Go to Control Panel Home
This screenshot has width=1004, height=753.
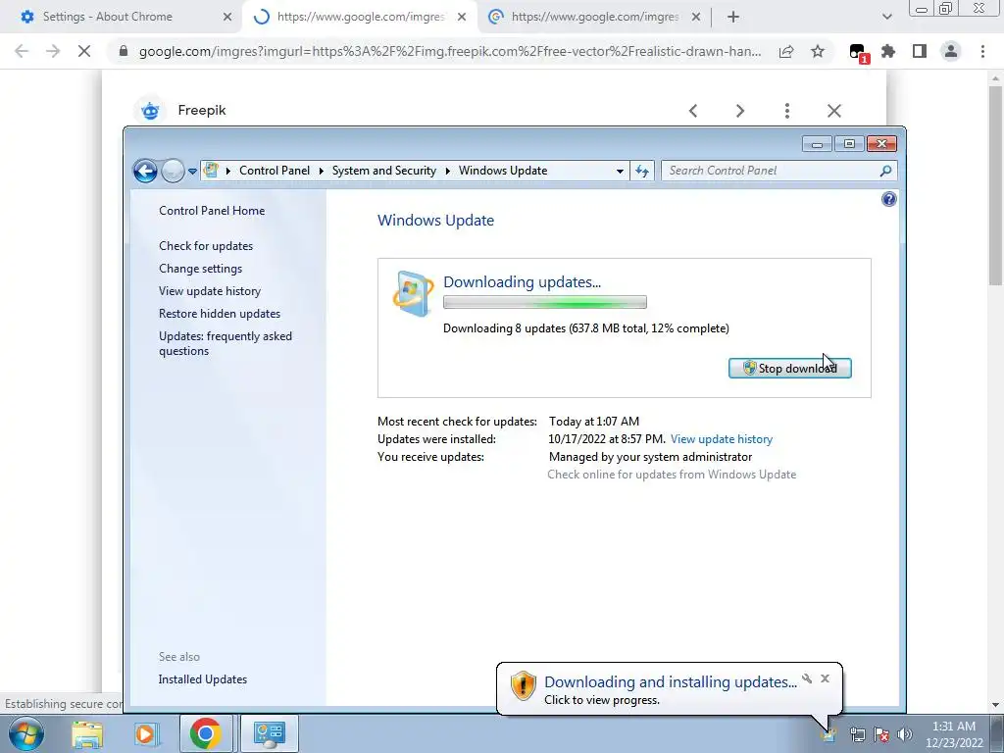[212, 211]
